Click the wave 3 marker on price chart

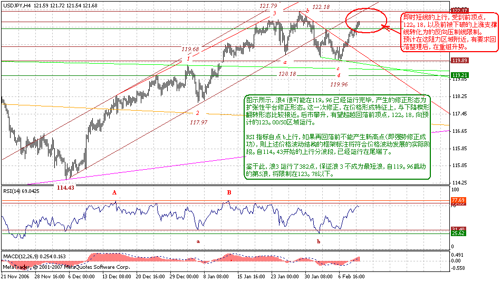(274, 13)
